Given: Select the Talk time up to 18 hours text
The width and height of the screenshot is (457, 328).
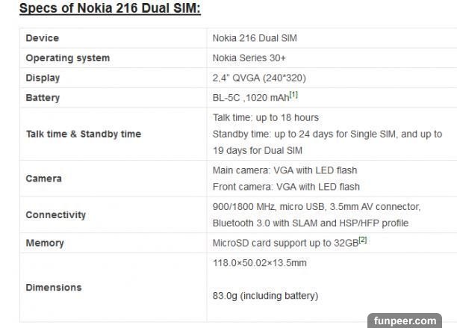Looking at the screenshot, I should click(266, 117).
